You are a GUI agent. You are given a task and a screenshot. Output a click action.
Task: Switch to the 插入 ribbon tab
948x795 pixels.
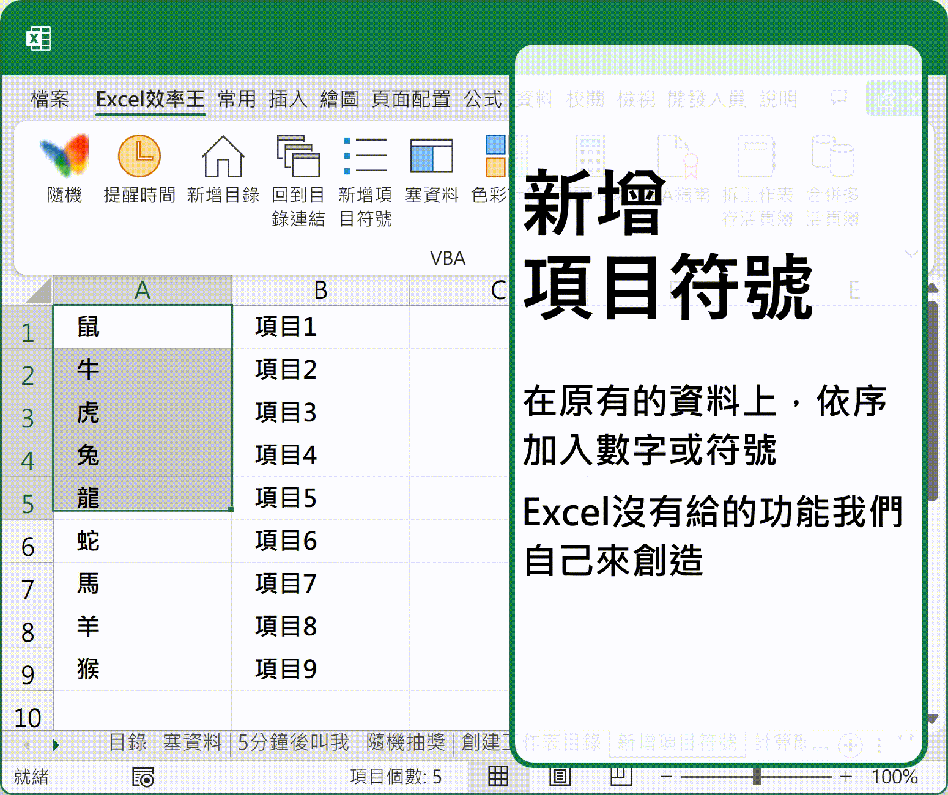point(288,99)
